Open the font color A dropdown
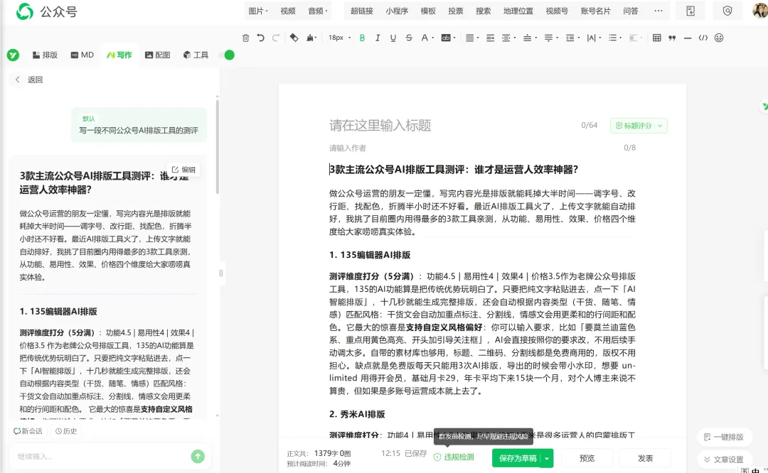The width and height of the screenshot is (768, 473). click(427, 38)
